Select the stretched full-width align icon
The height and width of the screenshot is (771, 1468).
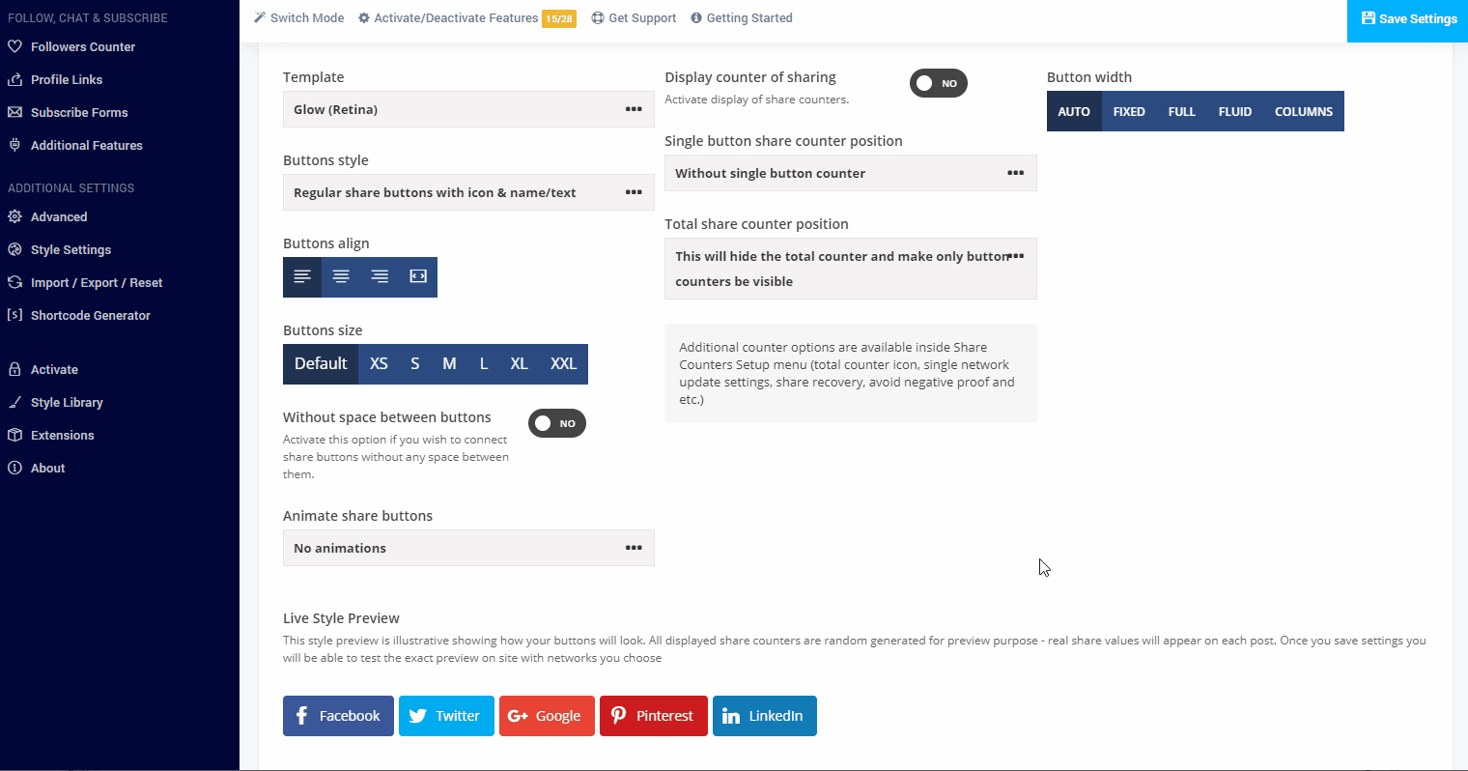(418, 277)
